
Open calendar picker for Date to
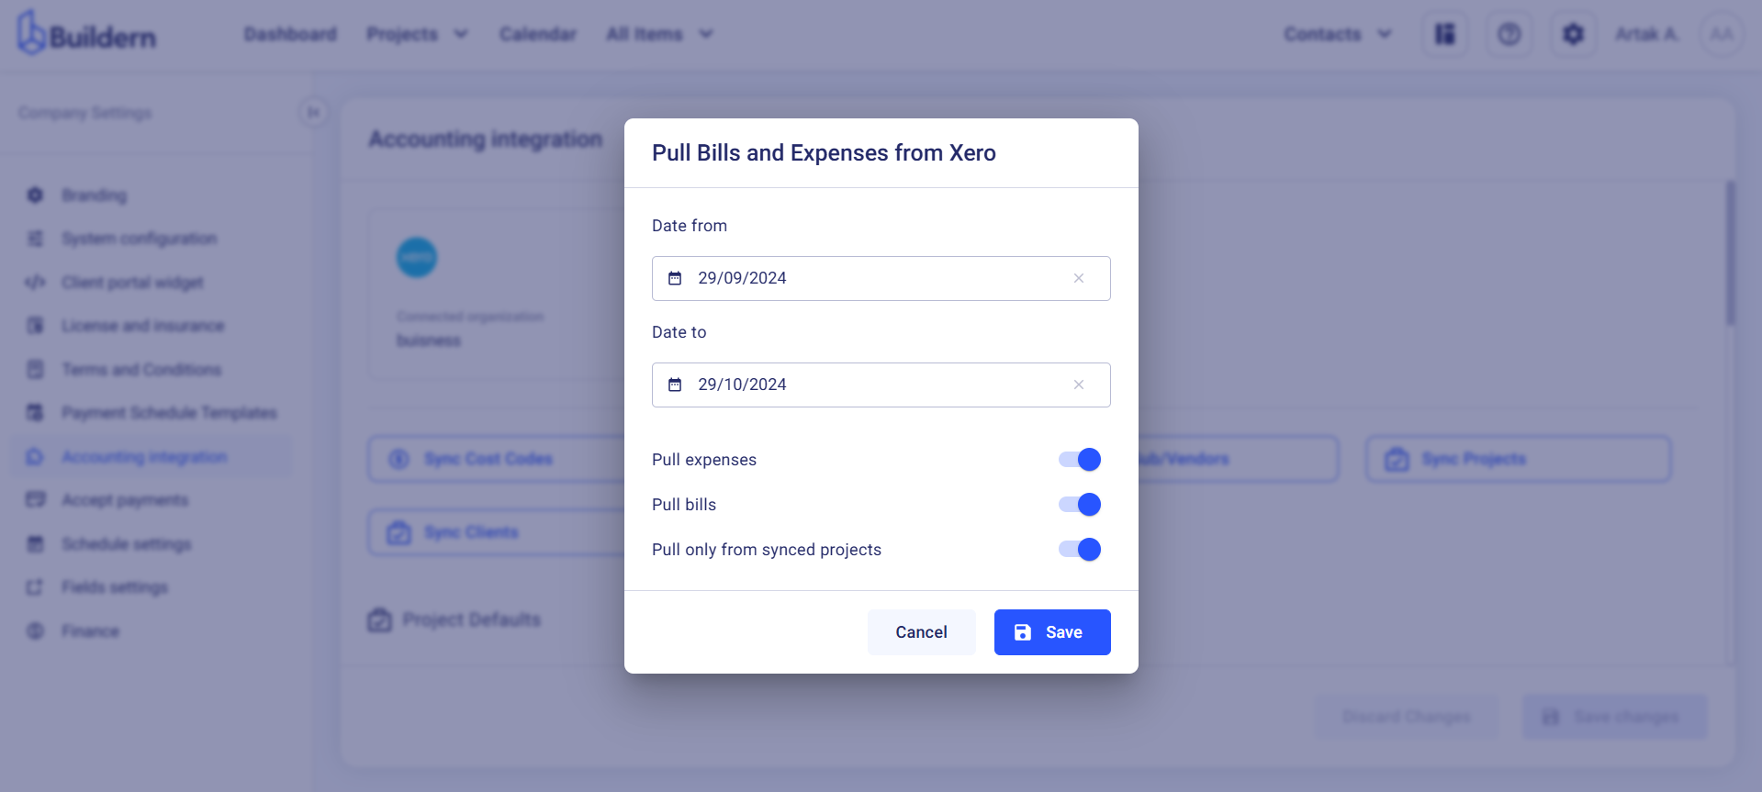coord(675,385)
